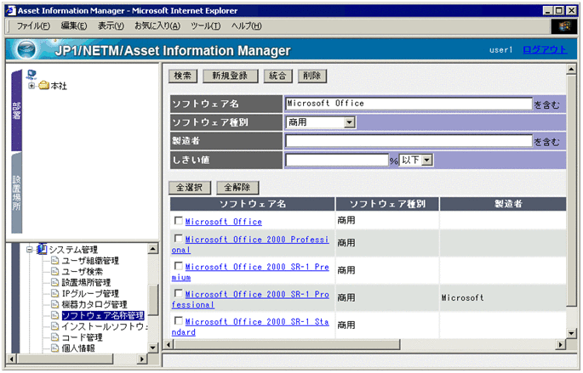Click the network root icon above 本社

pyautogui.click(x=32, y=75)
